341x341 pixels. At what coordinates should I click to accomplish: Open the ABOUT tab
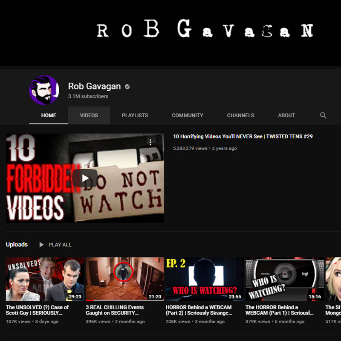point(286,115)
